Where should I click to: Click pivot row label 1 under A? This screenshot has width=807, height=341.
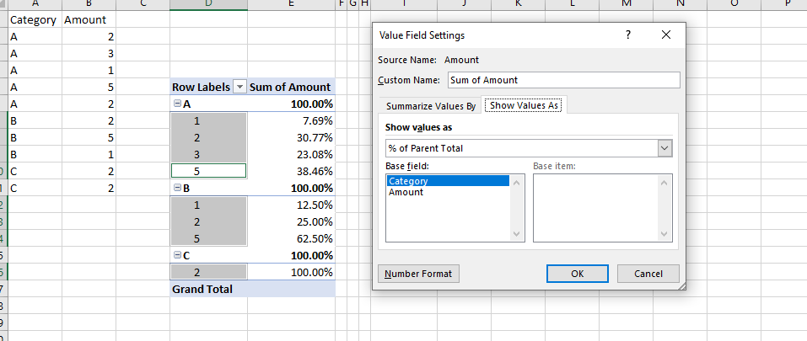point(208,121)
